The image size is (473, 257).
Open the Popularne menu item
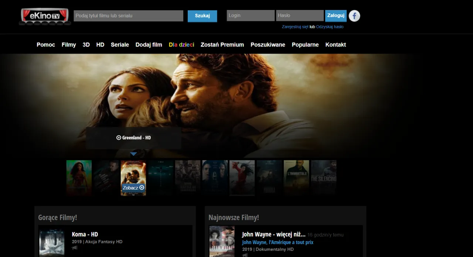[x=305, y=45]
